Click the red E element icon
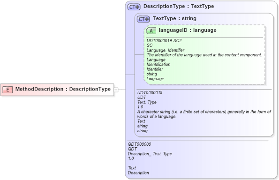 (x=8, y=90)
